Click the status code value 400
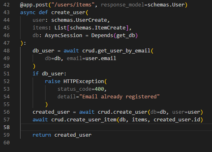Viewport: 212px width, 152px height. (x=99, y=89)
